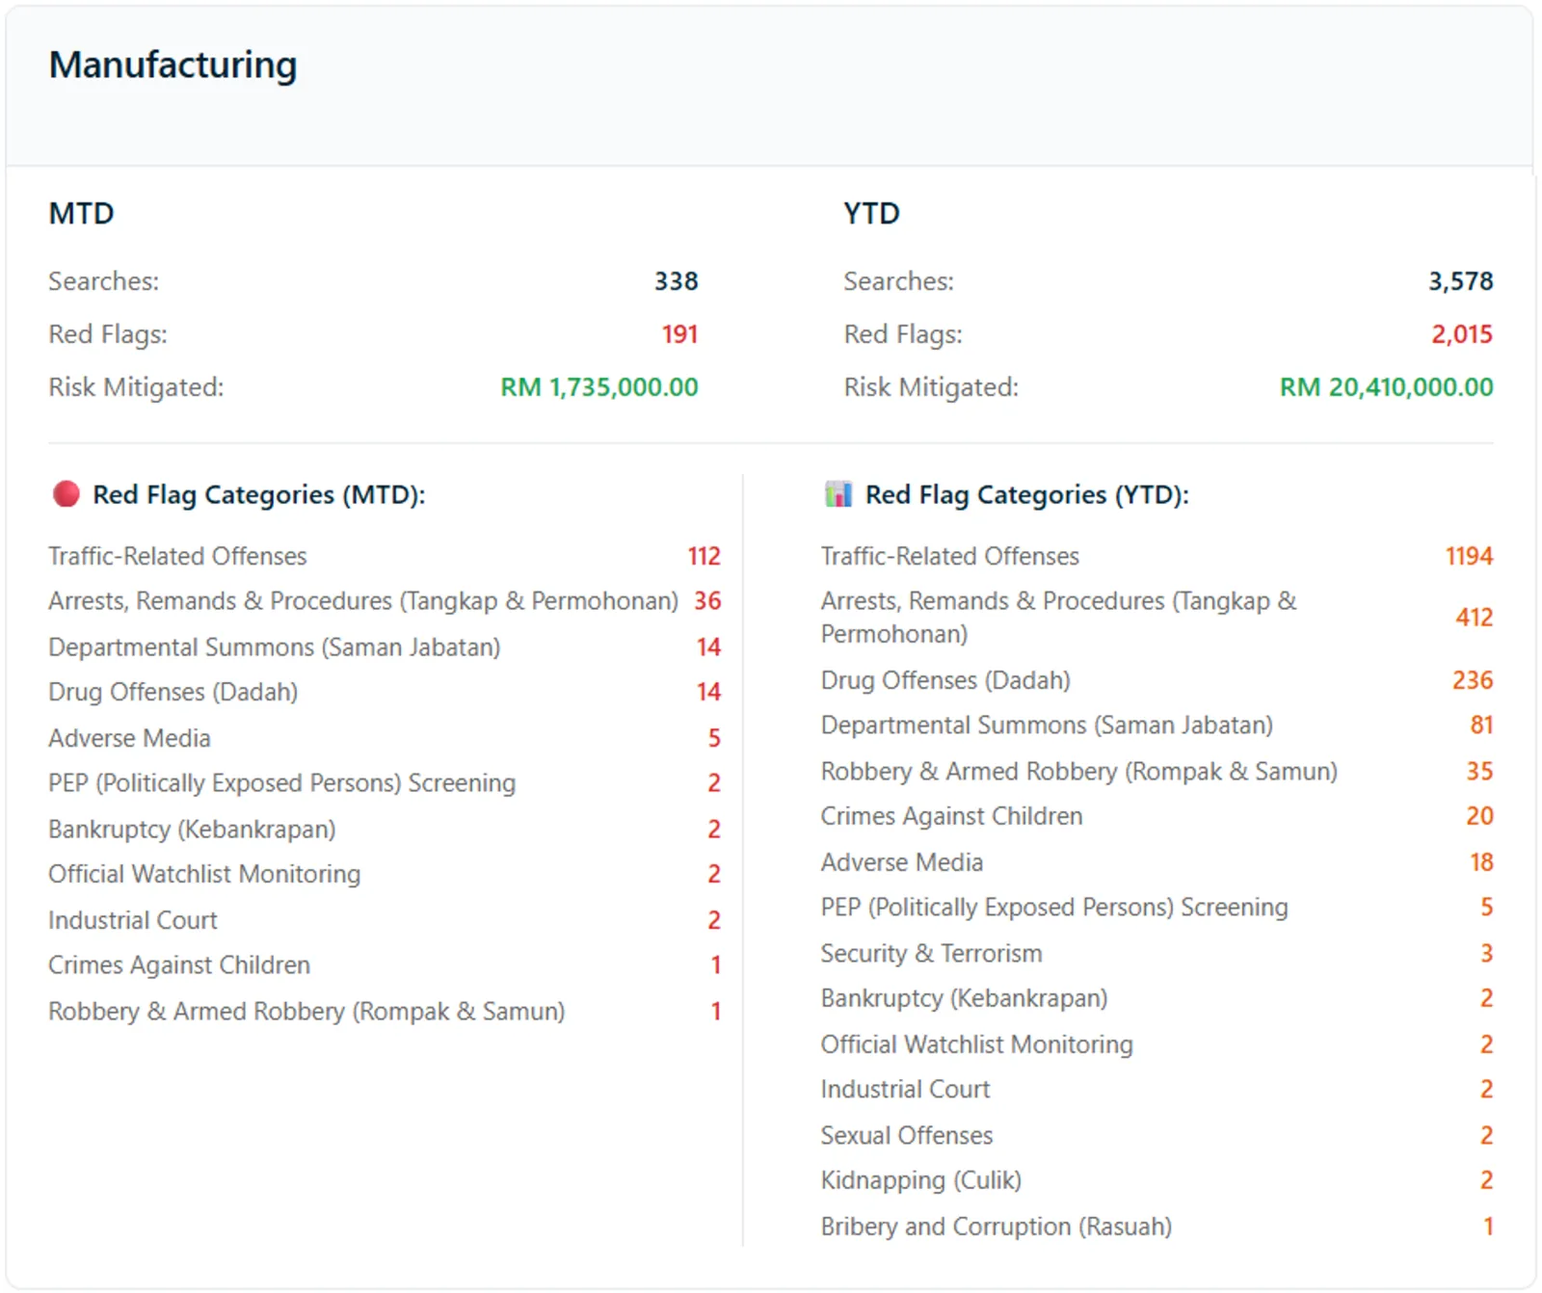The width and height of the screenshot is (1542, 1293).
Task: Select MTD searches value 338
Action: pyautogui.click(x=677, y=281)
